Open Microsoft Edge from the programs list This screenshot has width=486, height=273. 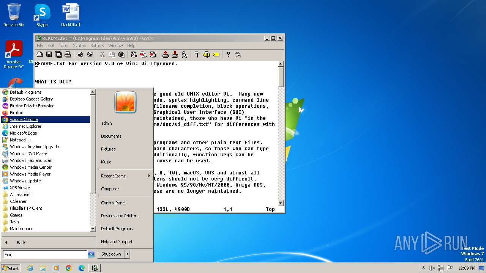point(46,133)
